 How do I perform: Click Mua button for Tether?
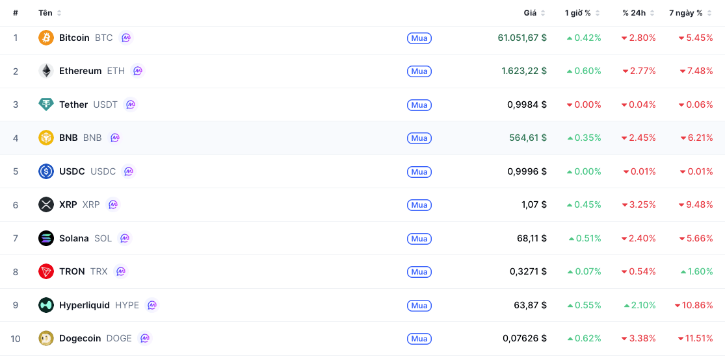(x=419, y=105)
